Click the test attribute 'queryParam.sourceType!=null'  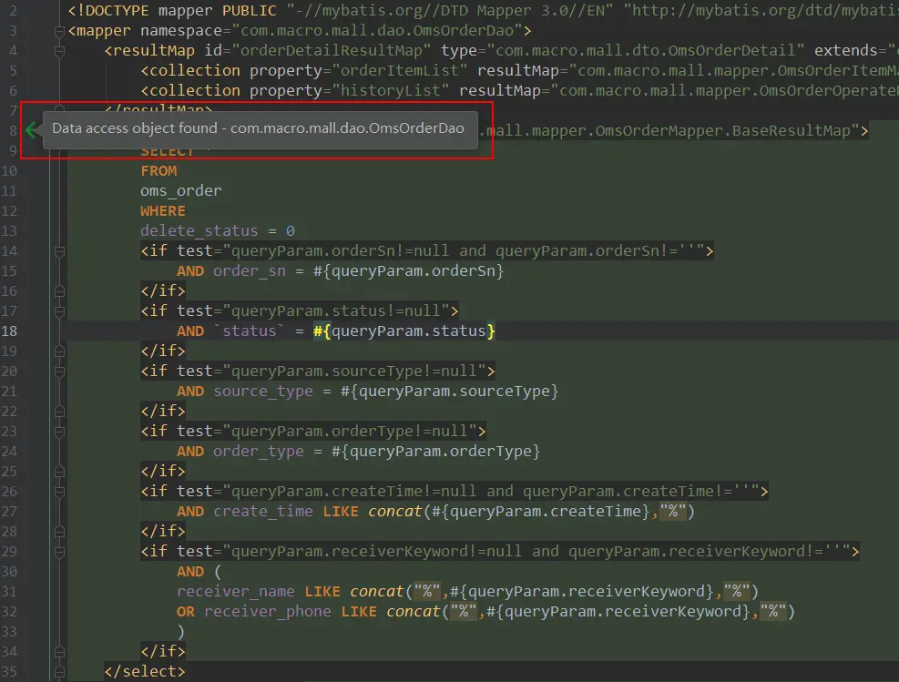(x=354, y=372)
